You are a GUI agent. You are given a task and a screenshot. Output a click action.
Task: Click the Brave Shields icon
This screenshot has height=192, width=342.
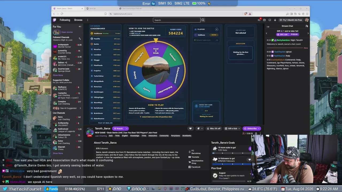pos(246,14)
